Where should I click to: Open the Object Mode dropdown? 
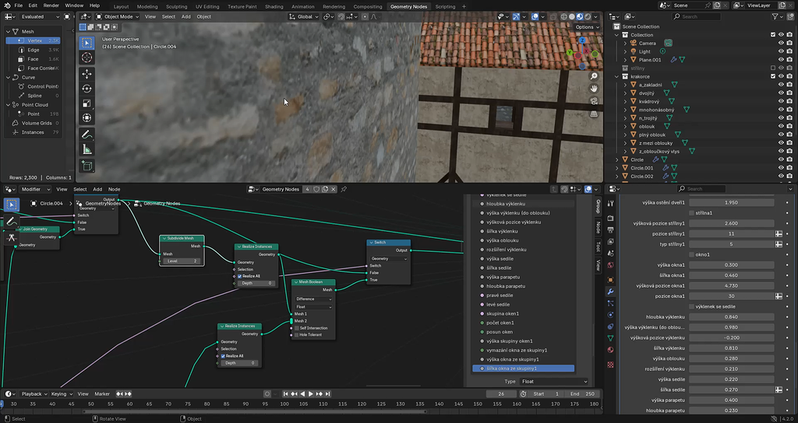117,16
